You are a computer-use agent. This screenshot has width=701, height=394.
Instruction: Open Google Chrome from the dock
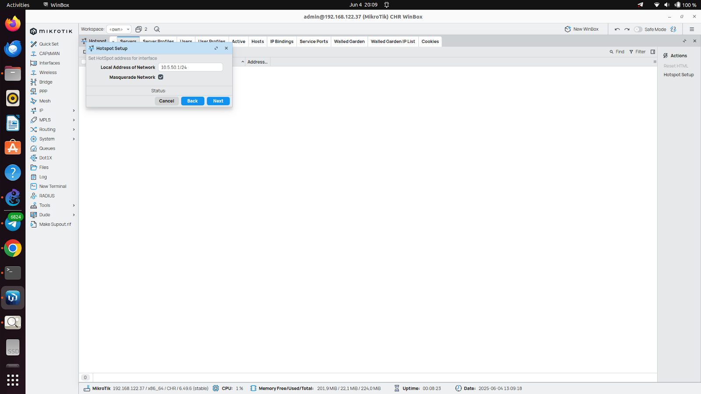13,248
